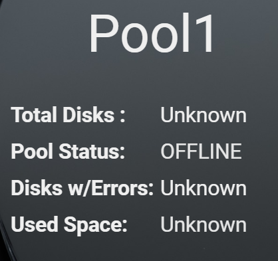The image size is (278, 261).
Task: Select the Used Space label
Action: click(x=69, y=224)
